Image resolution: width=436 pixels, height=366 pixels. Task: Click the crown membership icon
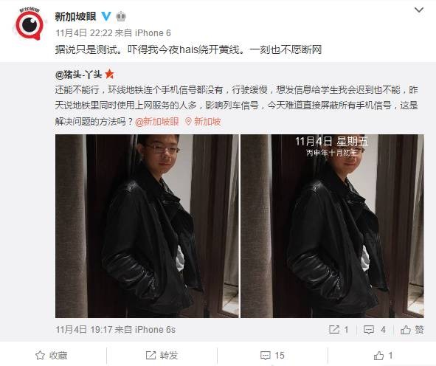point(121,16)
